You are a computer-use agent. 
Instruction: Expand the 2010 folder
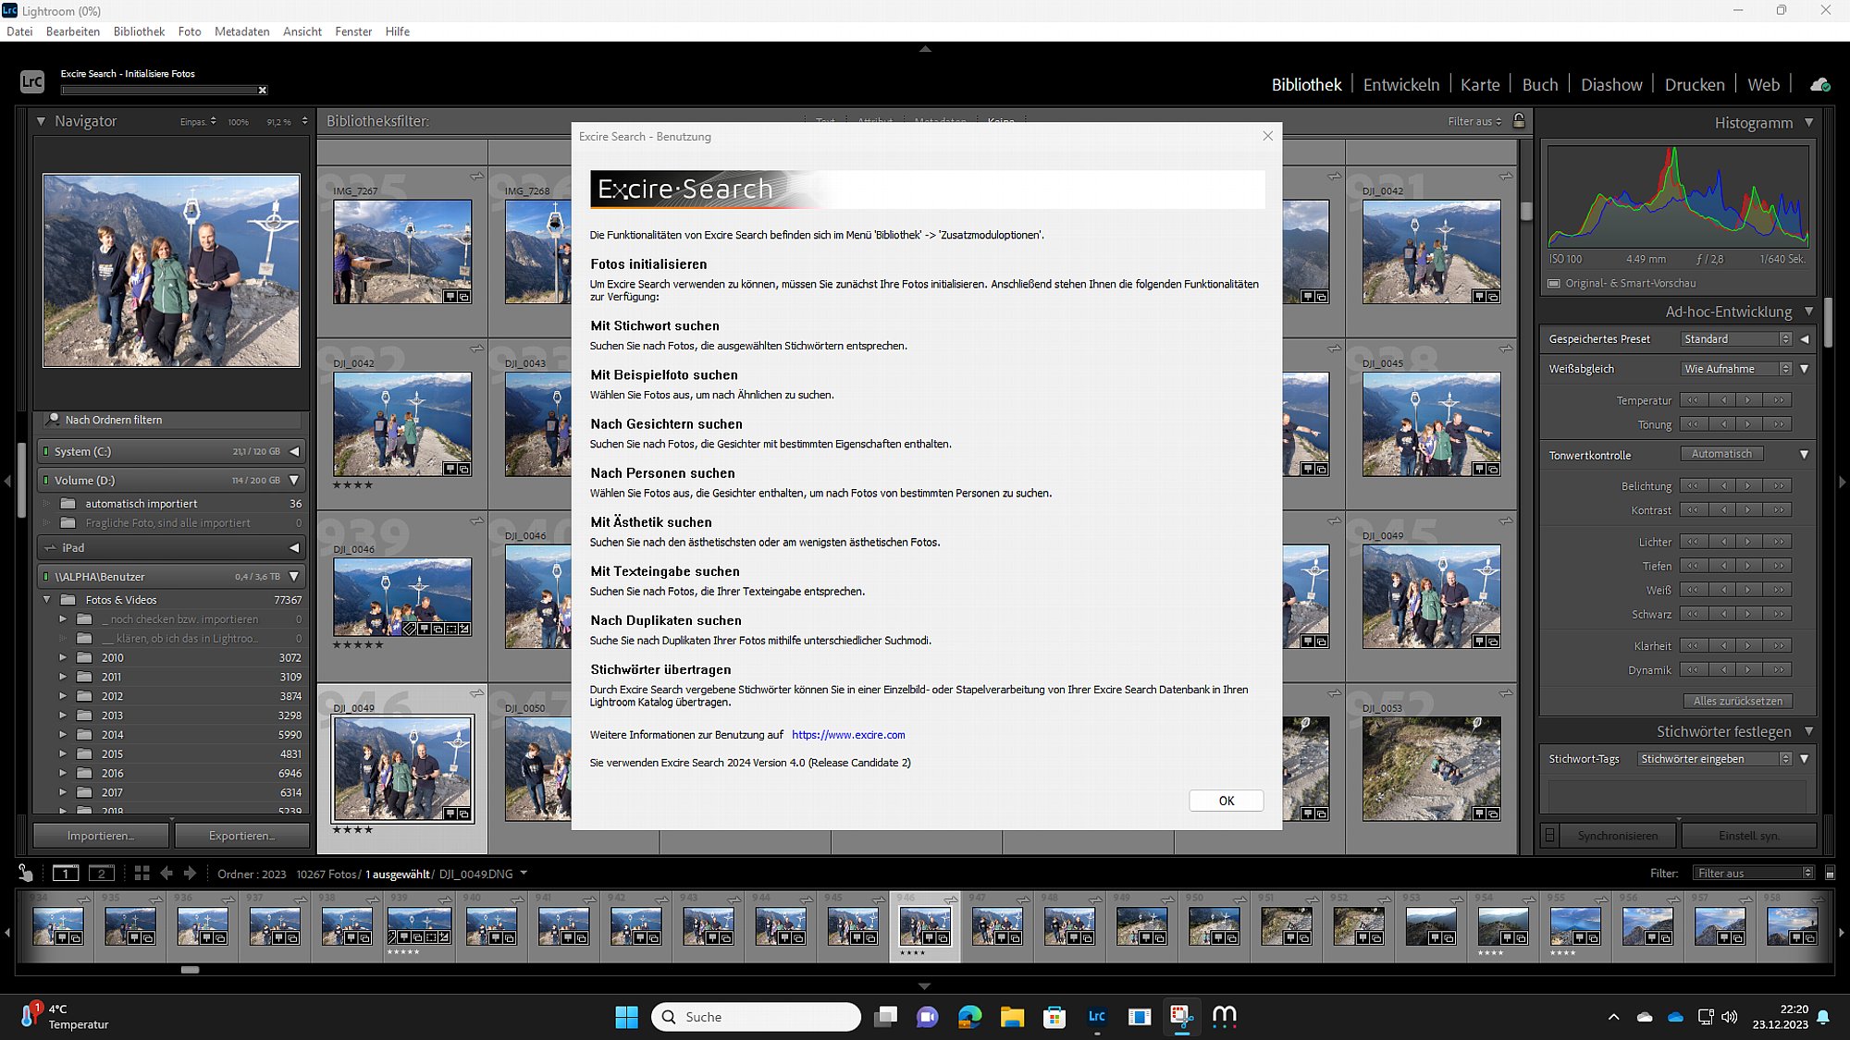63,657
